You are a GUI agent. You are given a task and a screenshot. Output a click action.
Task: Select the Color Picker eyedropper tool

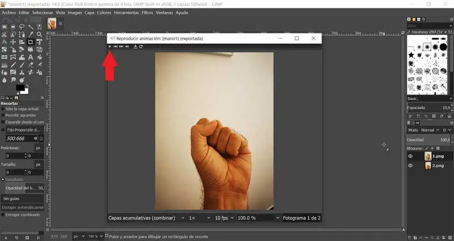(31, 35)
